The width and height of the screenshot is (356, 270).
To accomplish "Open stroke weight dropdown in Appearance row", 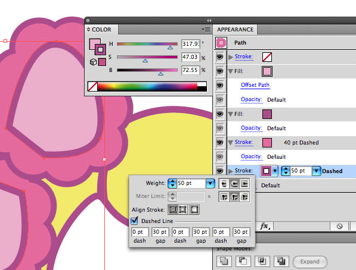I will [x=316, y=171].
